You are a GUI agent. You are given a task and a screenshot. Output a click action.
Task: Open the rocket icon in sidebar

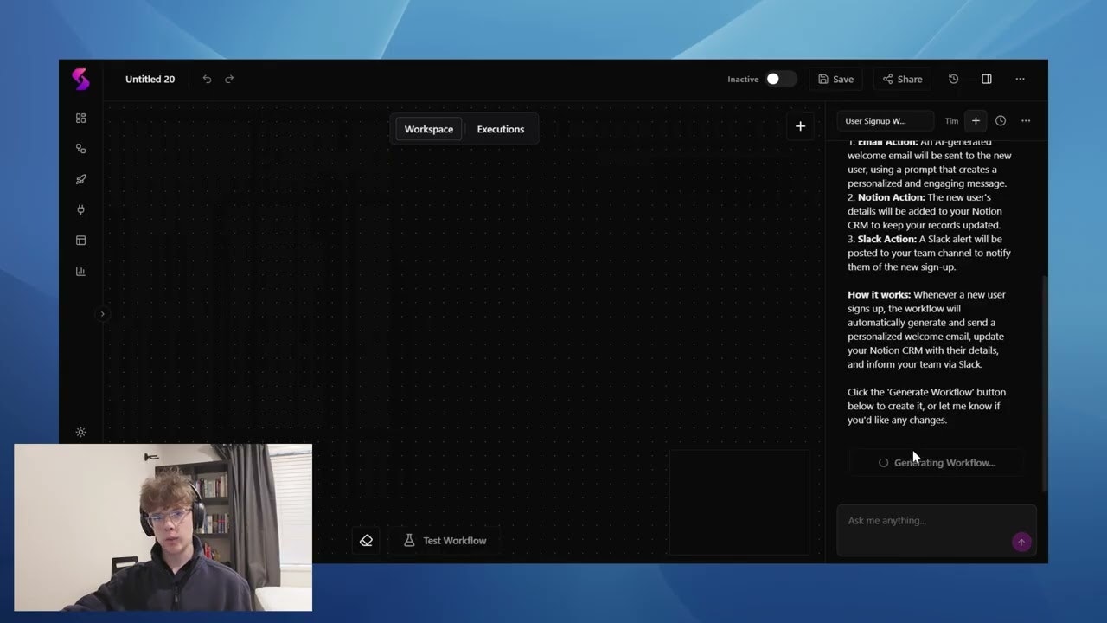tap(80, 179)
